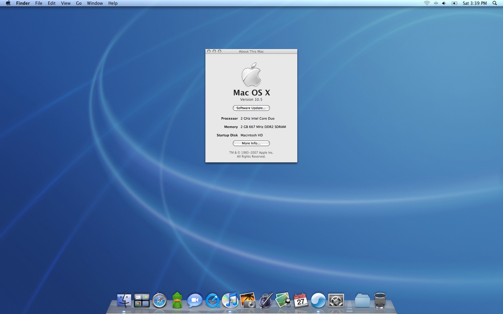Viewport: 503px width, 314px height.
Task: Open the Safari compass icon
Action: 159,301
